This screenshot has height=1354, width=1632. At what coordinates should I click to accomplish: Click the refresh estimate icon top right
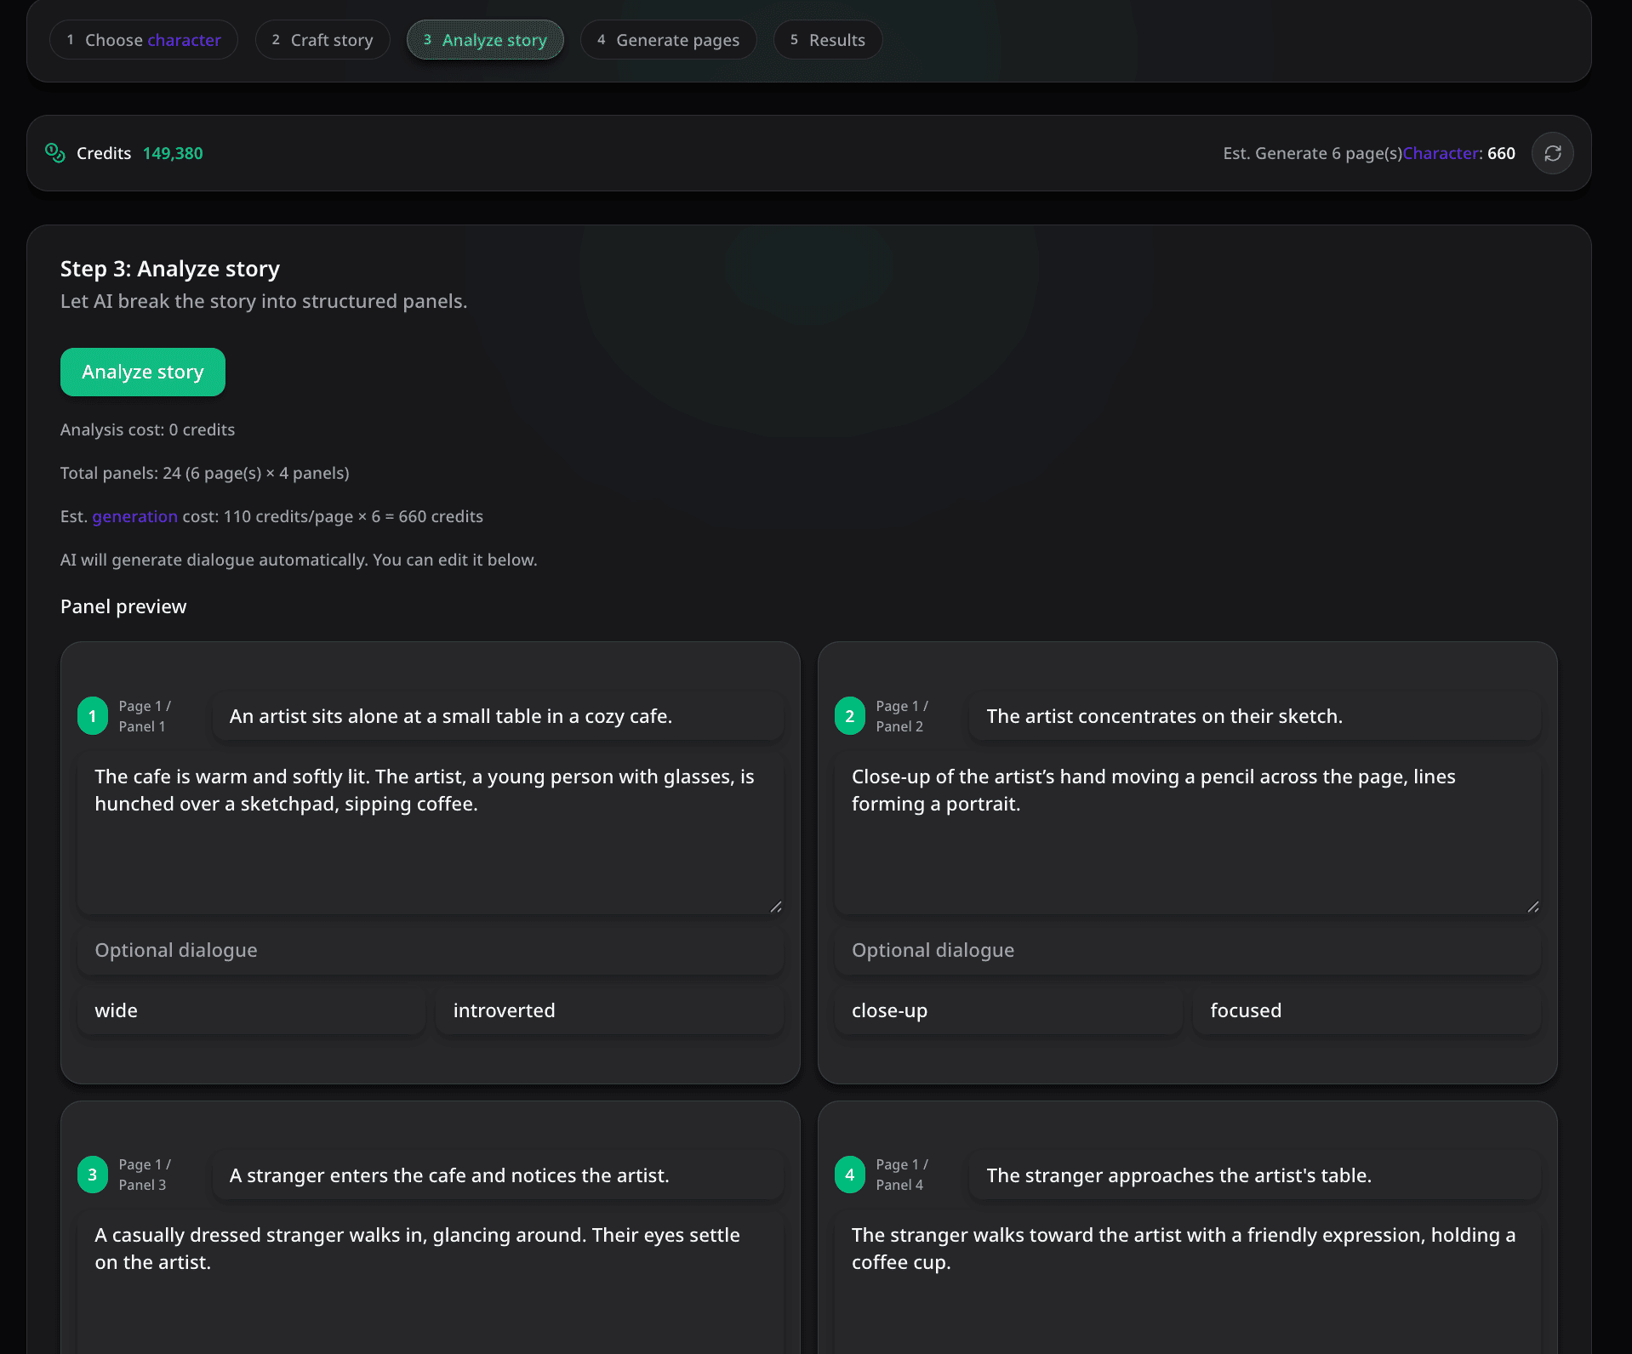pyautogui.click(x=1552, y=153)
